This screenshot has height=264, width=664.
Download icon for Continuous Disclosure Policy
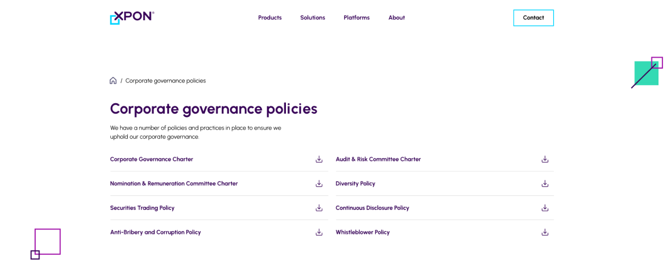545,208
